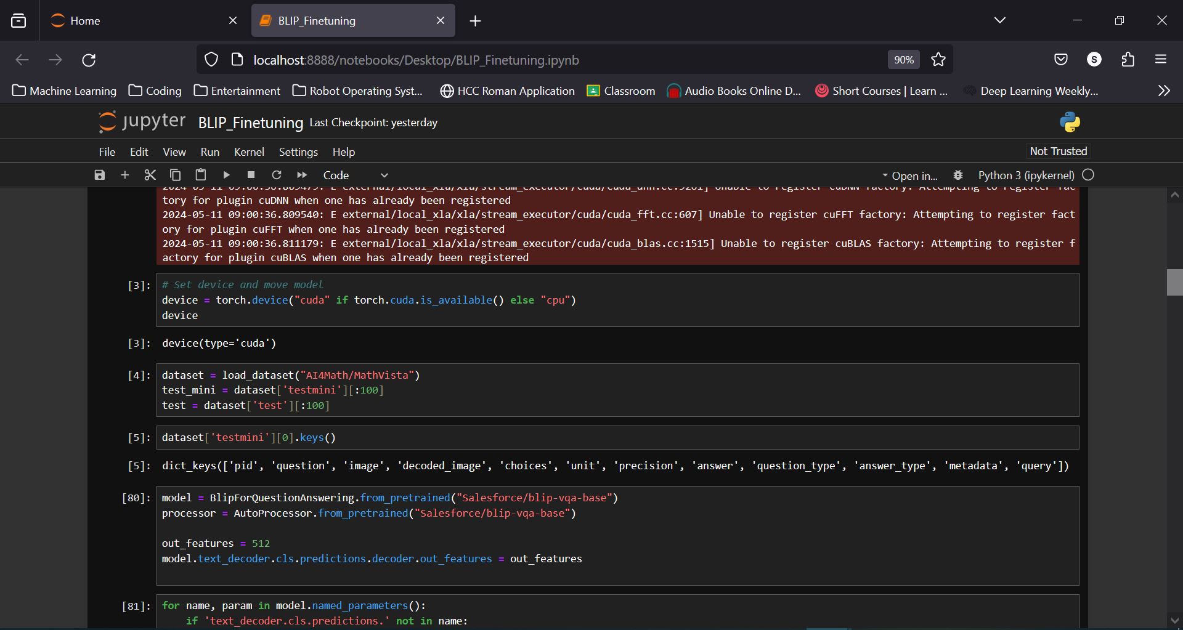Bookmark this page with the star icon

pos(938,60)
